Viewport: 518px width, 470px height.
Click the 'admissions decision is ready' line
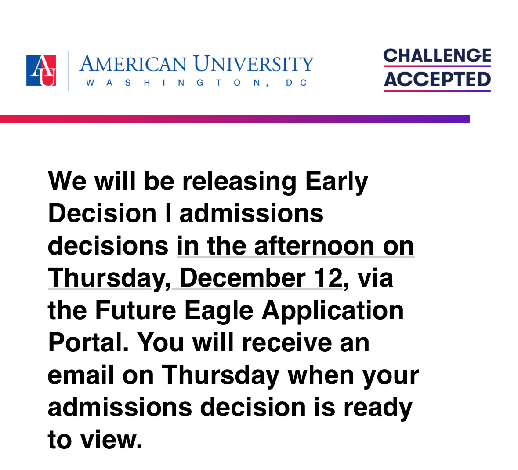[x=230, y=408]
